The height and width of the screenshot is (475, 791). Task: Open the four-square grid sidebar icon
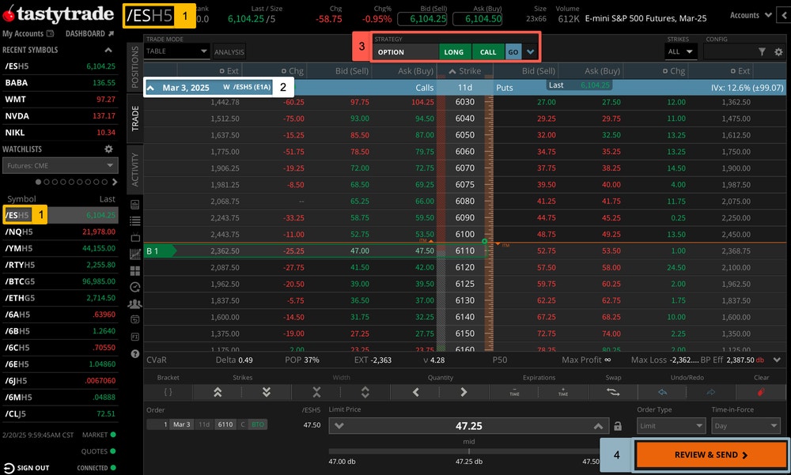[134, 271]
